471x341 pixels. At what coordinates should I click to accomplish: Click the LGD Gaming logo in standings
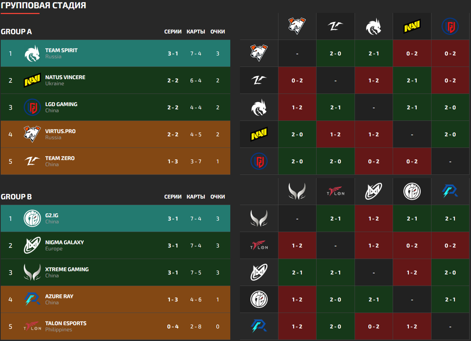32,108
